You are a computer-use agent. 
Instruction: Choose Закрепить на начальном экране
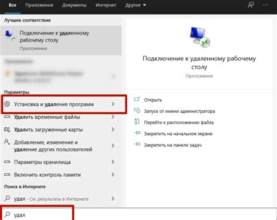click(x=178, y=134)
